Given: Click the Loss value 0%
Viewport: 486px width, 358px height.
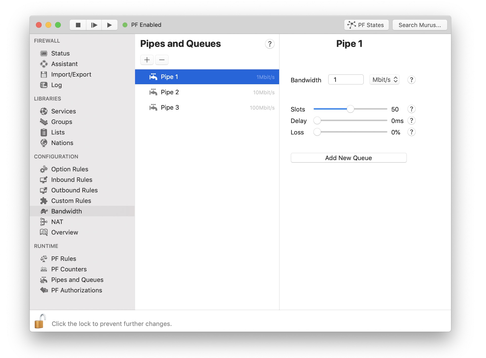Looking at the screenshot, I should [396, 132].
